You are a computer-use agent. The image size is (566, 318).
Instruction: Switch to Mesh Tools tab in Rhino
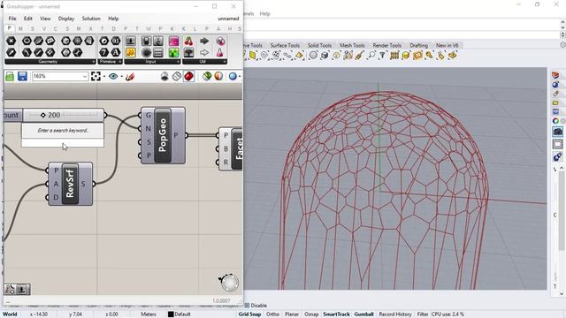click(x=352, y=45)
